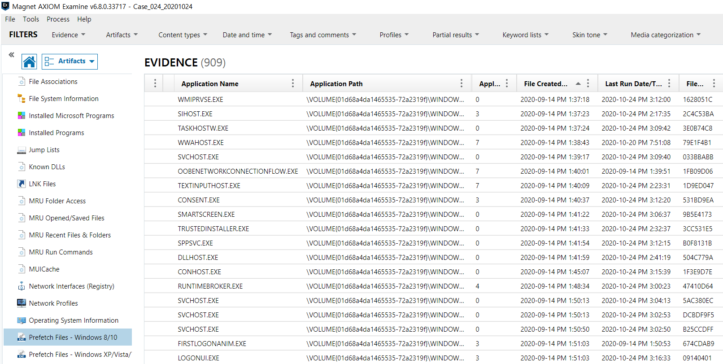The width and height of the screenshot is (723, 364).
Task: Click the File System Information icon
Action: click(x=22, y=98)
